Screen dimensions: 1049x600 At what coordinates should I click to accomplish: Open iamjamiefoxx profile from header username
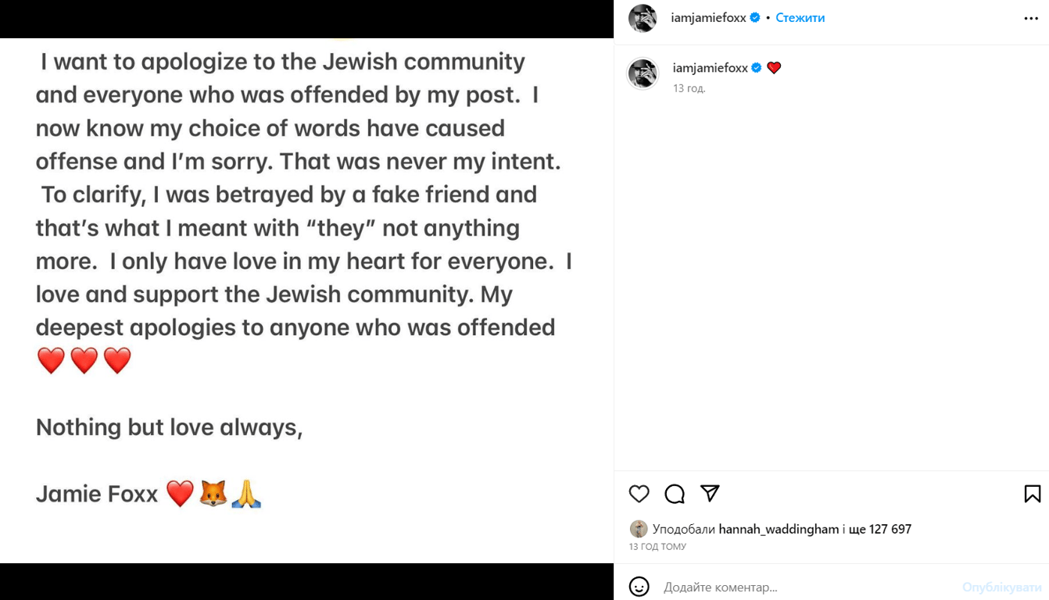coord(708,18)
